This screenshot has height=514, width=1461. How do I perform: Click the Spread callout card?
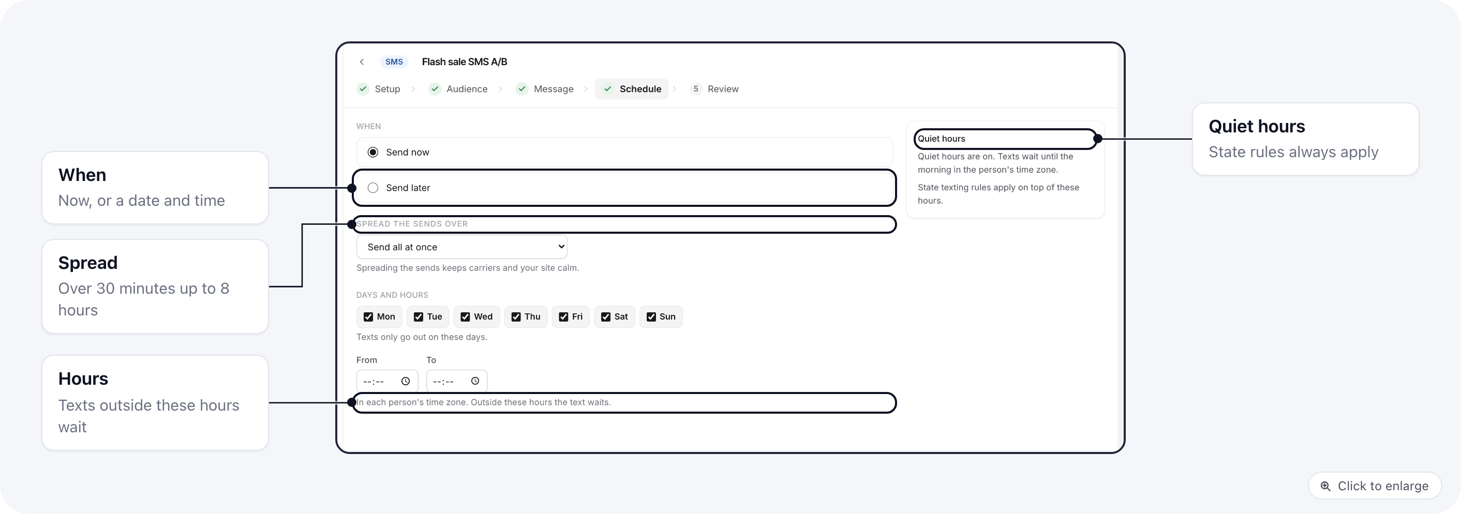pyautogui.click(x=155, y=286)
